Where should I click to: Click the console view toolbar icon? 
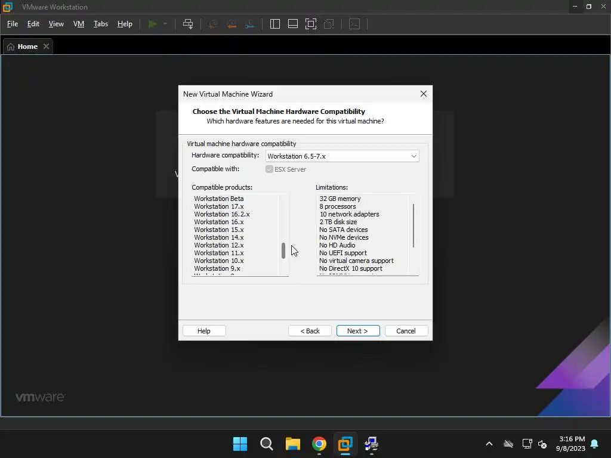pos(354,24)
